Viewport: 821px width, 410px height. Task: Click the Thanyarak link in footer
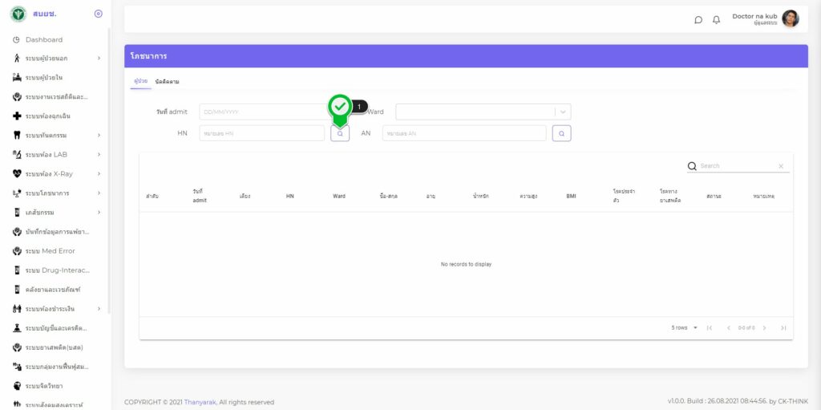(x=200, y=402)
